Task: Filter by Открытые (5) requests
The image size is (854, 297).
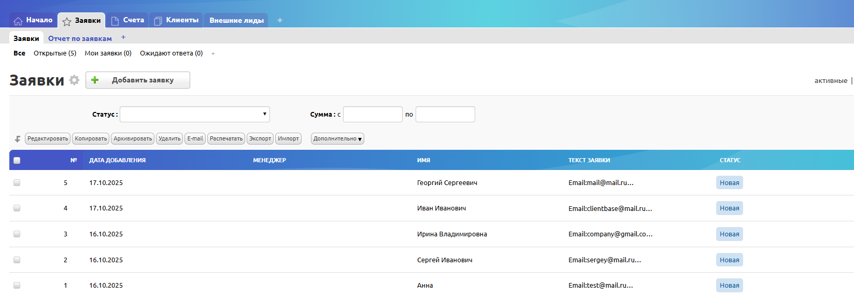Action: (x=55, y=53)
